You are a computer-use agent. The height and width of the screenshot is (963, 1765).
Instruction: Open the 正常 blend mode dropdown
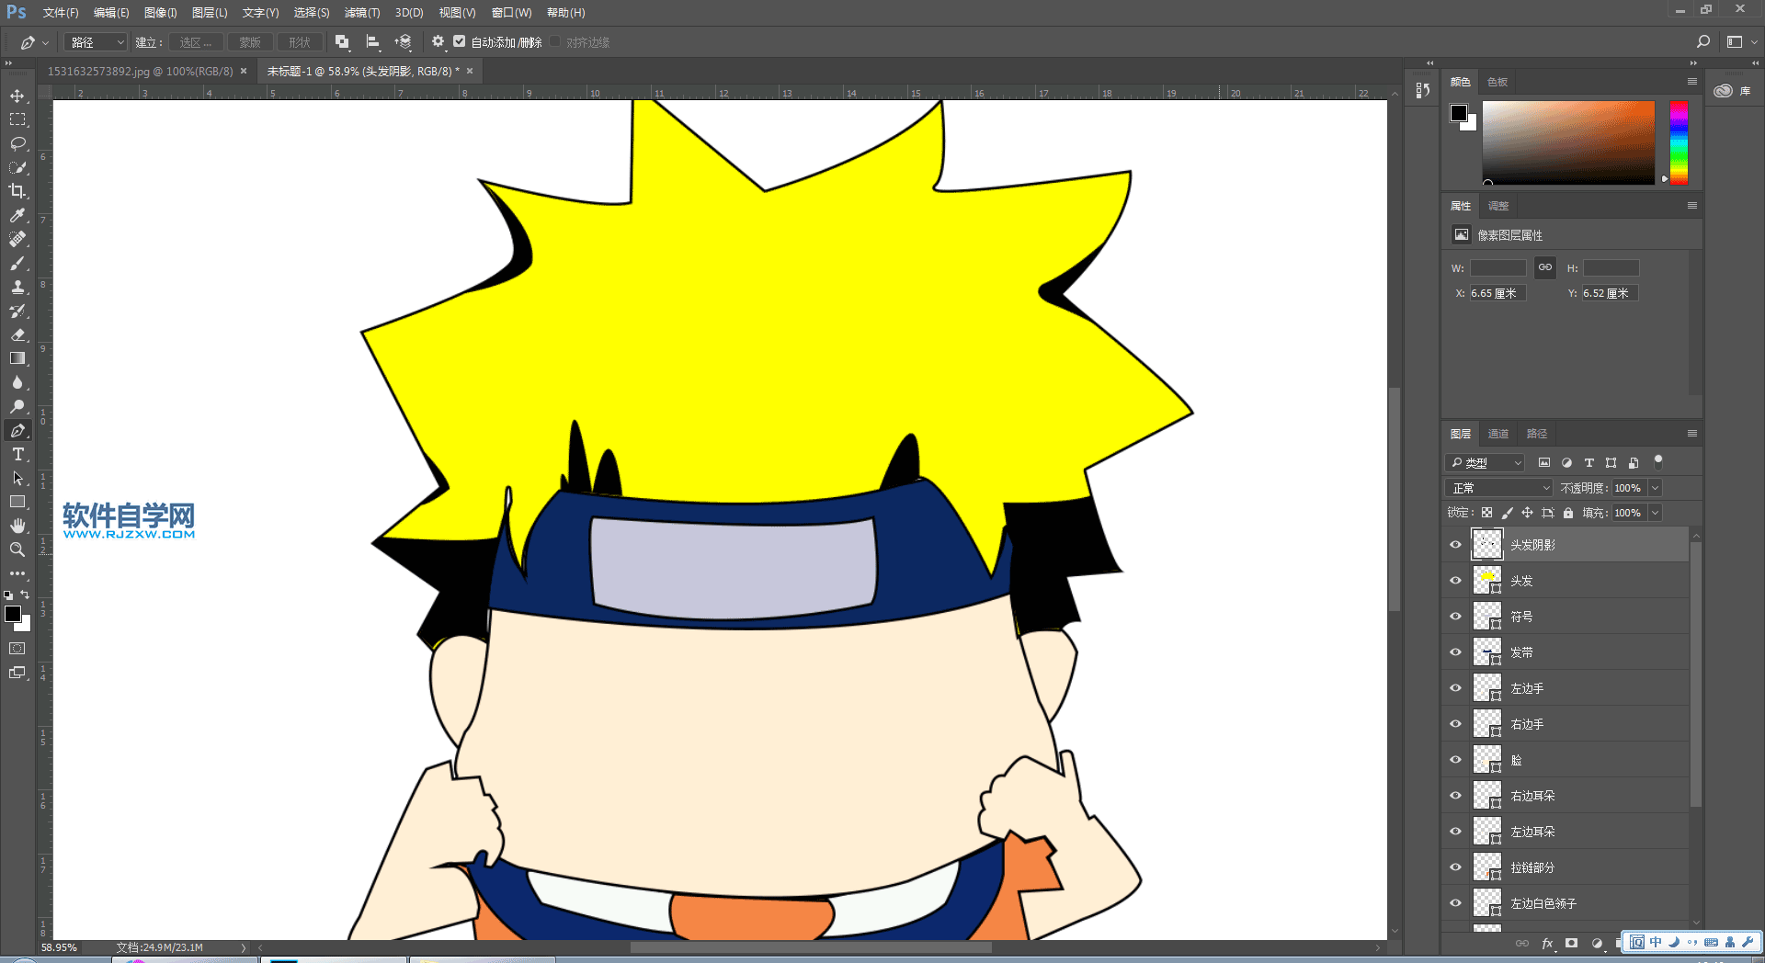click(1499, 488)
